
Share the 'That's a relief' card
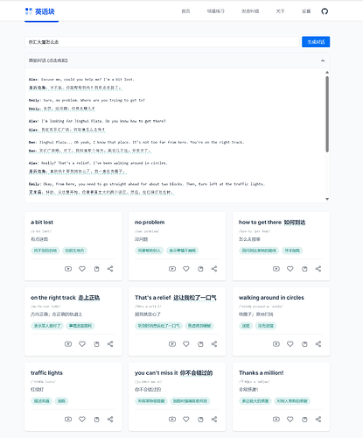click(x=214, y=344)
